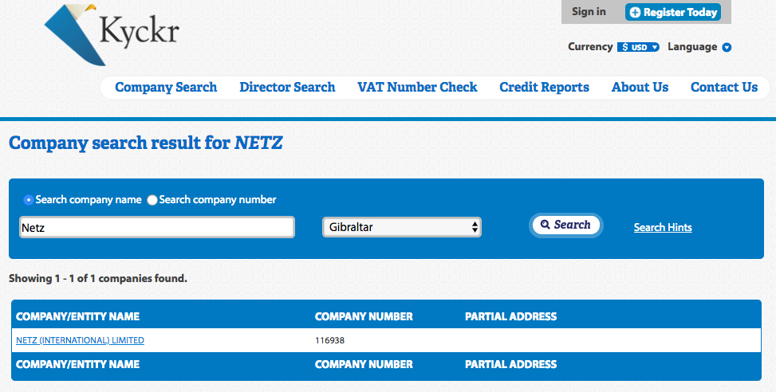This screenshot has width=776, height=392.
Task: Click the Register Today button
Action: click(673, 12)
